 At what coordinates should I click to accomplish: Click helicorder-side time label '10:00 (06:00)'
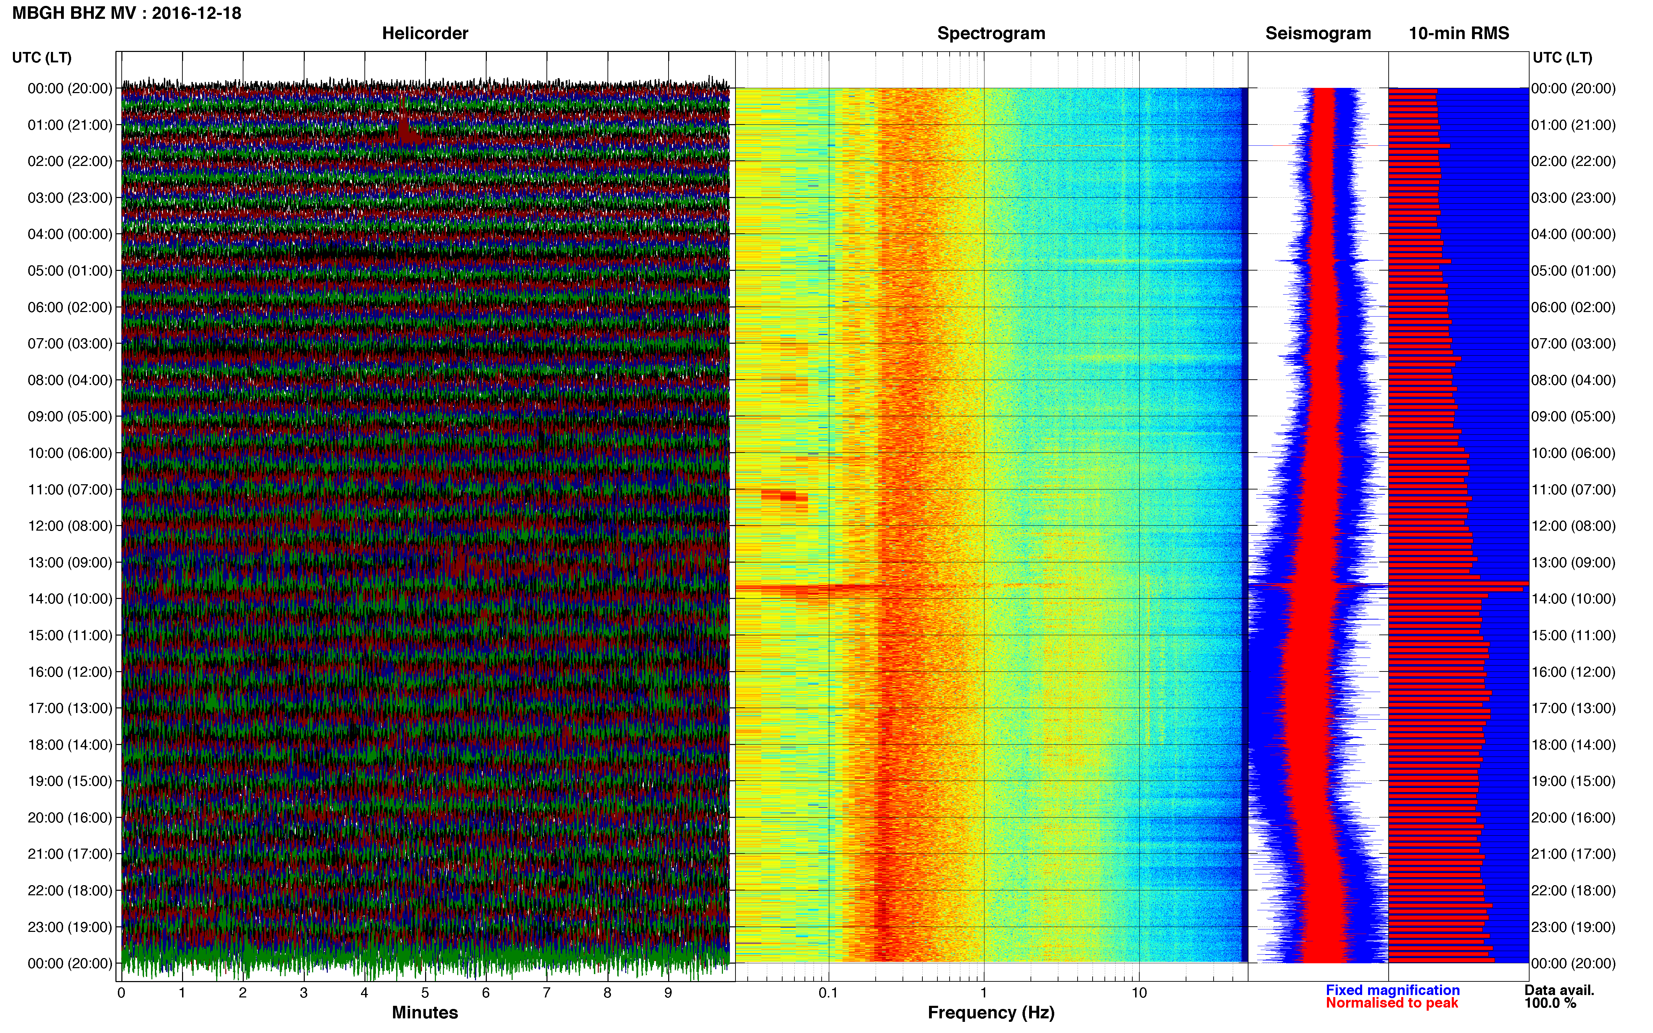[x=70, y=453]
